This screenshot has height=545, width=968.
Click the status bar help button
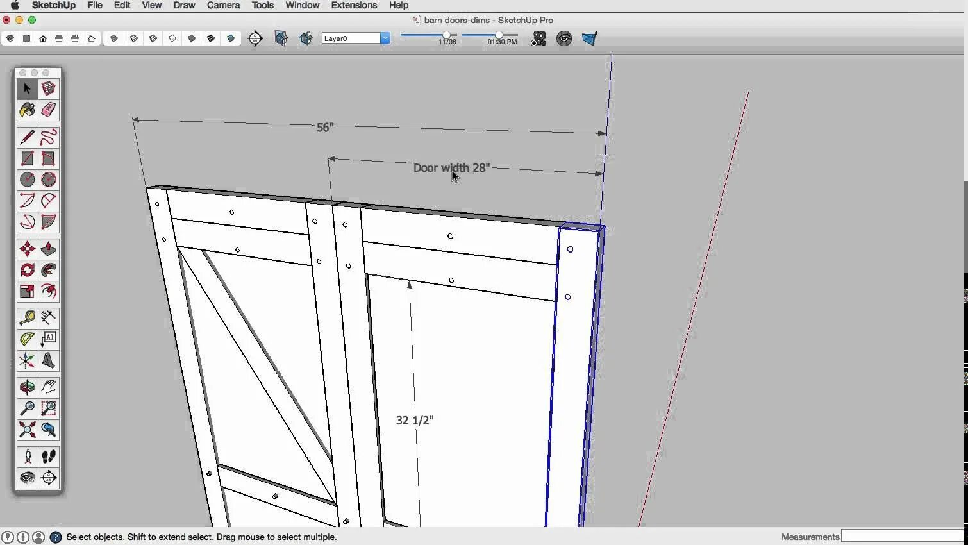click(55, 537)
